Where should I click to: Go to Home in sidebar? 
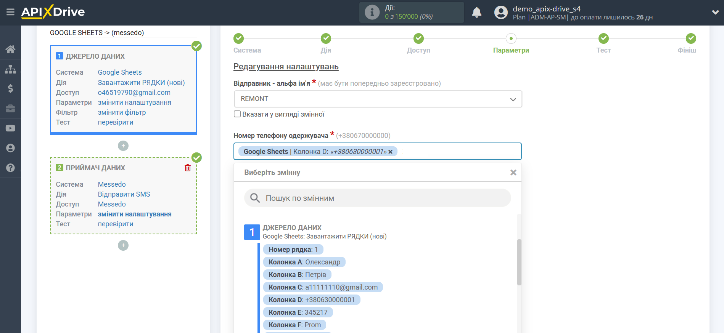tap(10, 49)
